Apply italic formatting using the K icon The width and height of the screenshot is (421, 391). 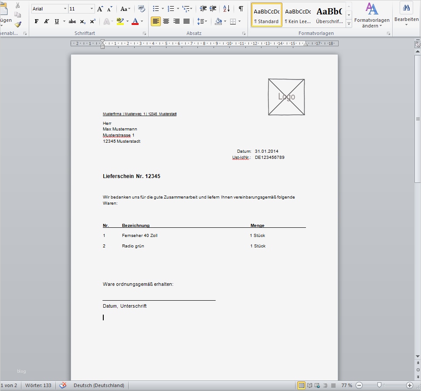[46, 21]
